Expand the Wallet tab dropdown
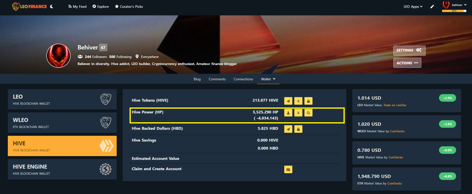The width and height of the screenshot is (472, 194). 268,79
